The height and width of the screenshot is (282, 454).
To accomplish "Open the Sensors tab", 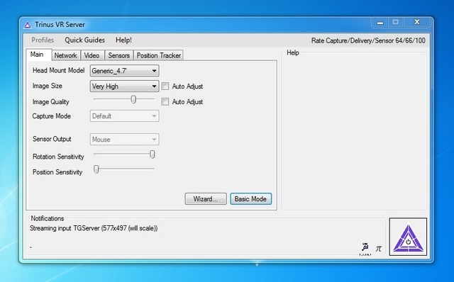I will (x=118, y=55).
